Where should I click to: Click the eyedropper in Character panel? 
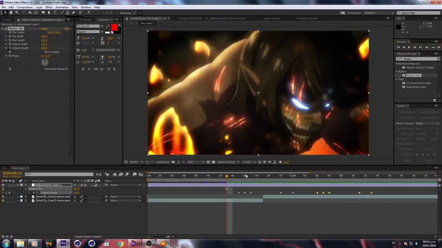click(x=107, y=26)
